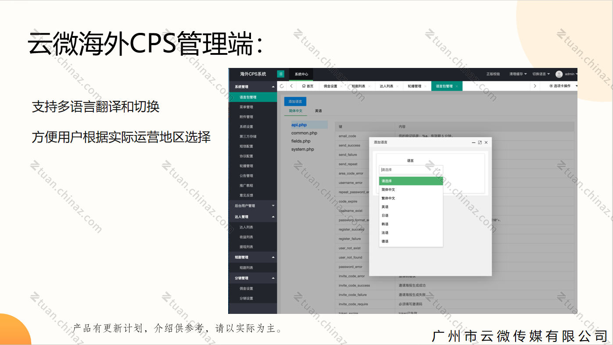The height and width of the screenshot is (345, 613).
Task: Select the 简体中文 language tab
Action: point(296,111)
